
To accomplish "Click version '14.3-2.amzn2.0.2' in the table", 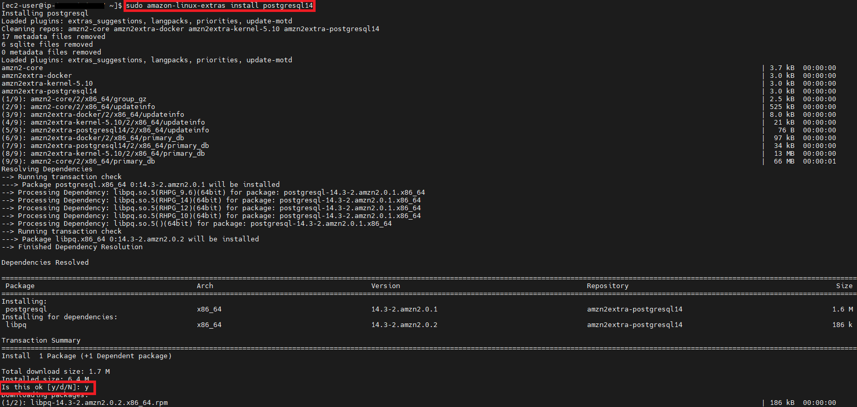I will 404,325.
